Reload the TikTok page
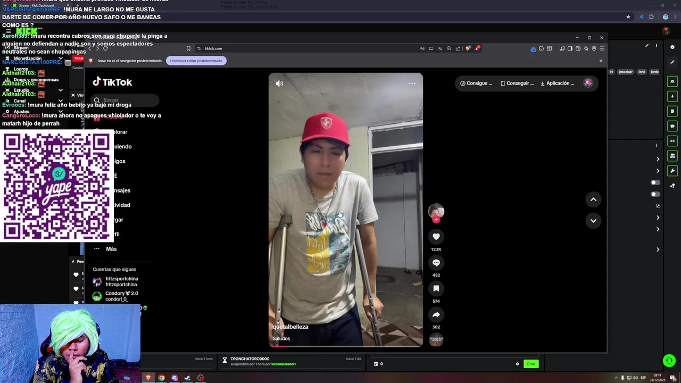This screenshot has height=383, width=681. click(x=105, y=48)
